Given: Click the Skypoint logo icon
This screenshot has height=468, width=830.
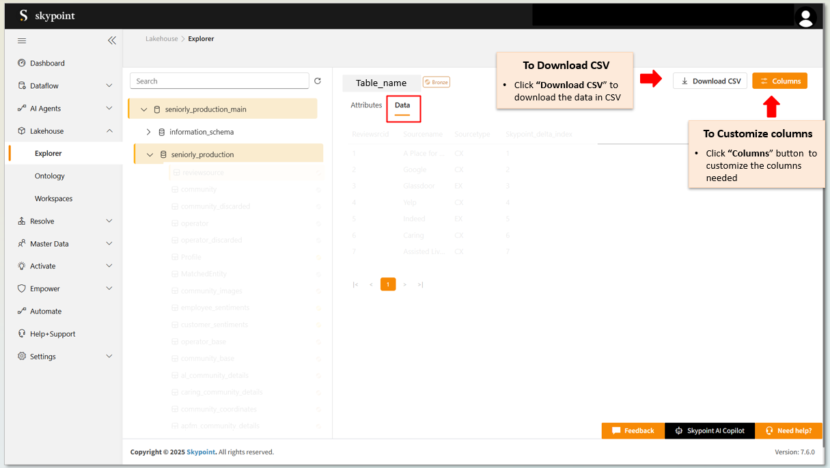Looking at the screenshot, I should (23, 16).
